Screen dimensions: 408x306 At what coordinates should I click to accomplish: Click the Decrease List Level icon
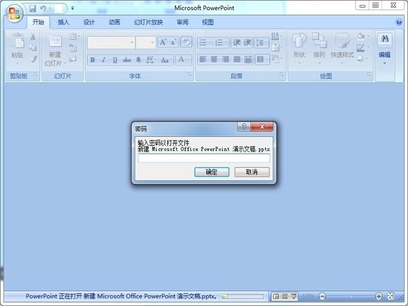[237, 42]
